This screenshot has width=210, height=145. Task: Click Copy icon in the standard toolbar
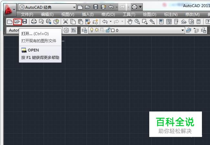(73, 22)
